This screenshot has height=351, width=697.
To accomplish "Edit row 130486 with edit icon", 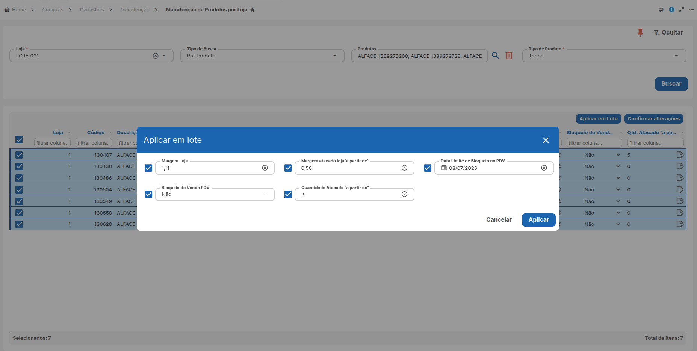I will 680,178.
